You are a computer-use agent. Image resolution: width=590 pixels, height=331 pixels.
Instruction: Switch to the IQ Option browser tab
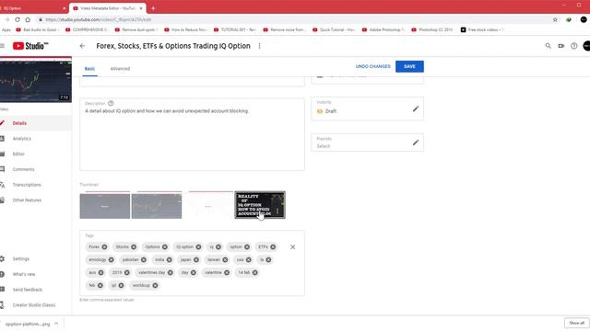(33, 8)
